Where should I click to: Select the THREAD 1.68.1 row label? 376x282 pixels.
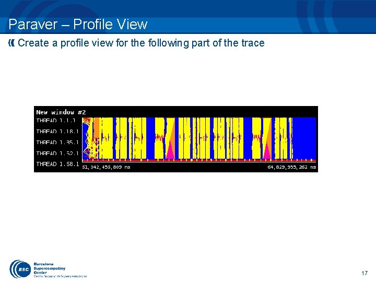click(x=57, y=164)
